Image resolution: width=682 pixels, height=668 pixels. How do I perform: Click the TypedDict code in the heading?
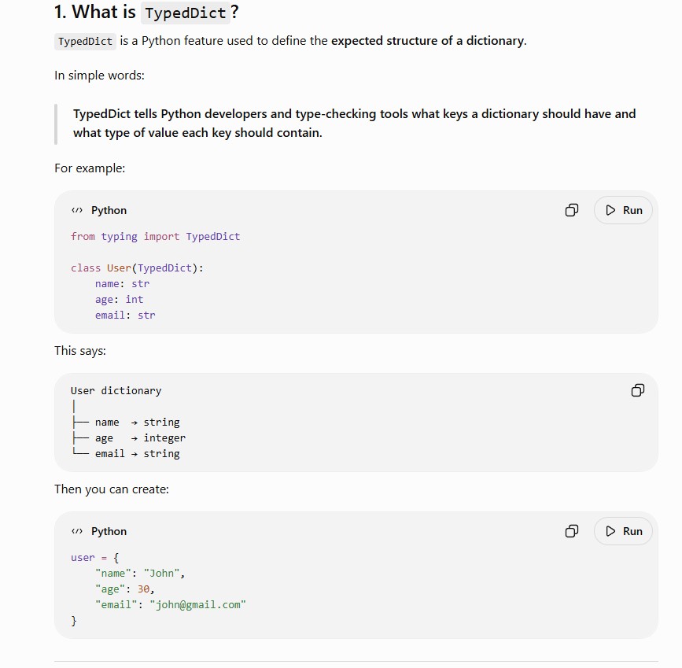tap(186, 13)
